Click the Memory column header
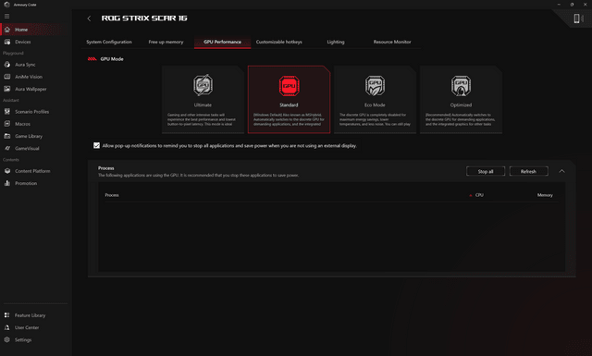The width and height of the screenshot is (592, 356). [x=545, y=195]
